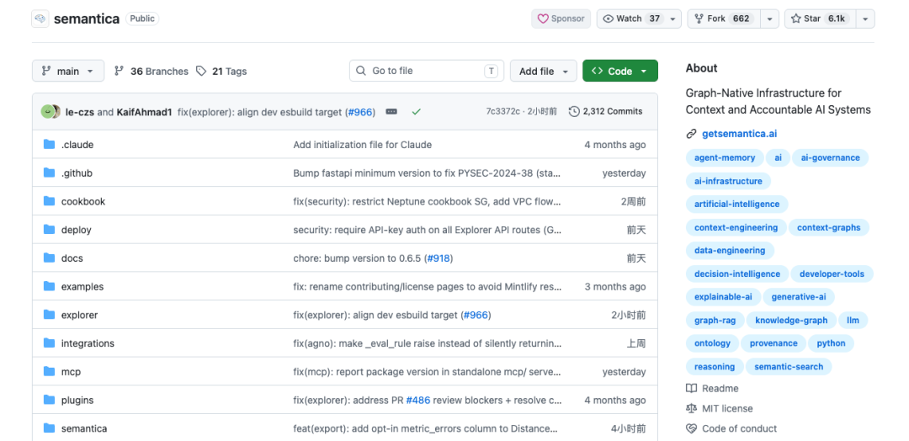Open the cookbook folder name

click(x=83, y=202)
